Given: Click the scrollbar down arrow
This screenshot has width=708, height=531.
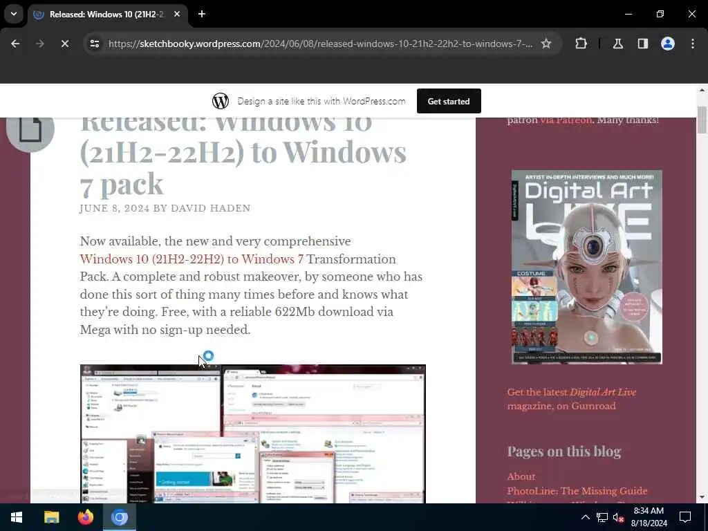Looking at the screenshot, I should point(702,497).
